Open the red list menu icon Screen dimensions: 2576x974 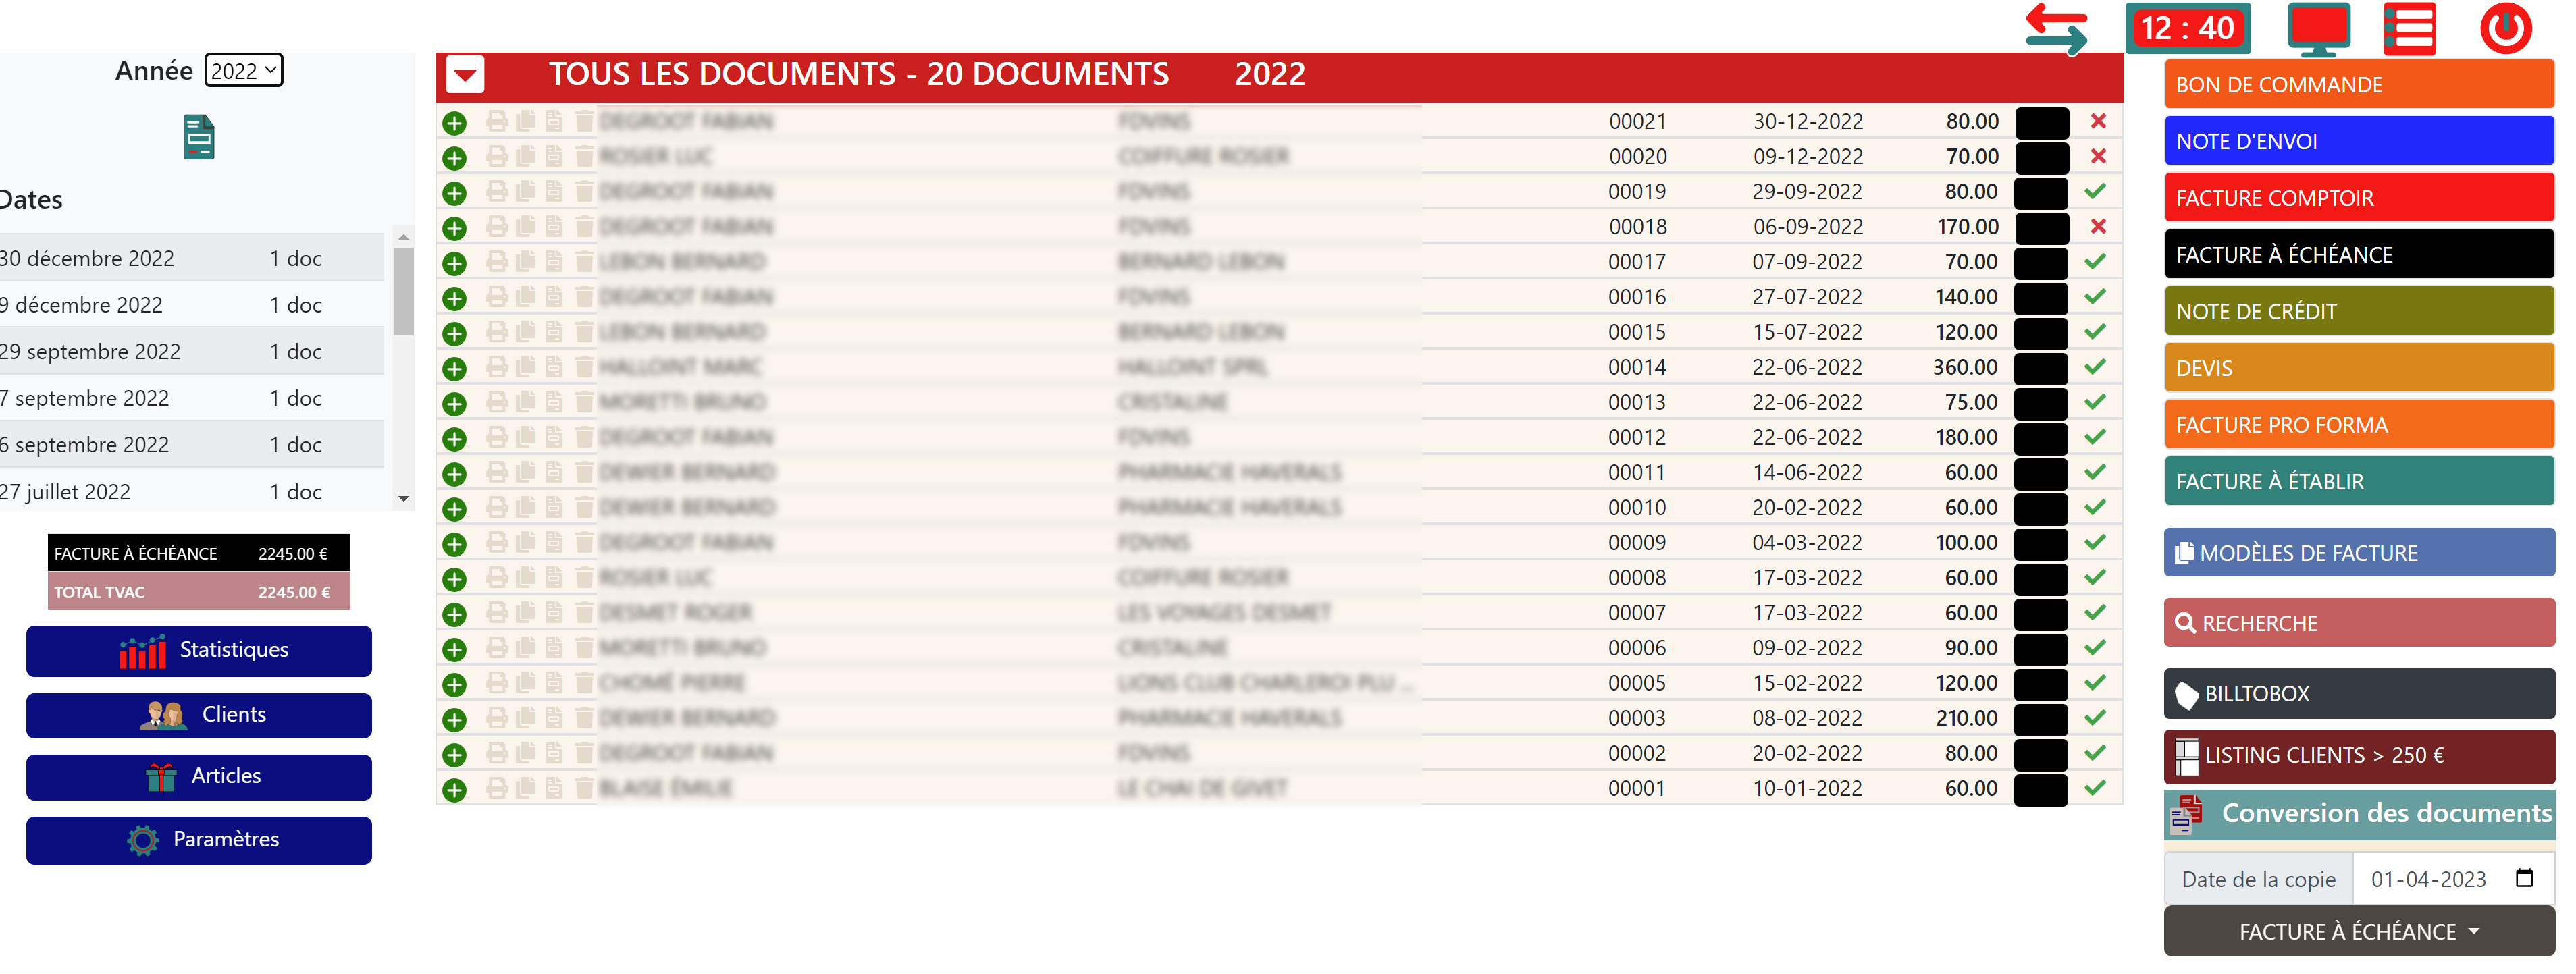pos(2409,29)
